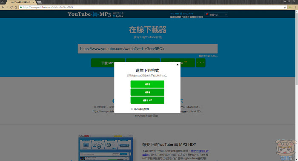Reload the page with refresh icon

tap(11, 7)
